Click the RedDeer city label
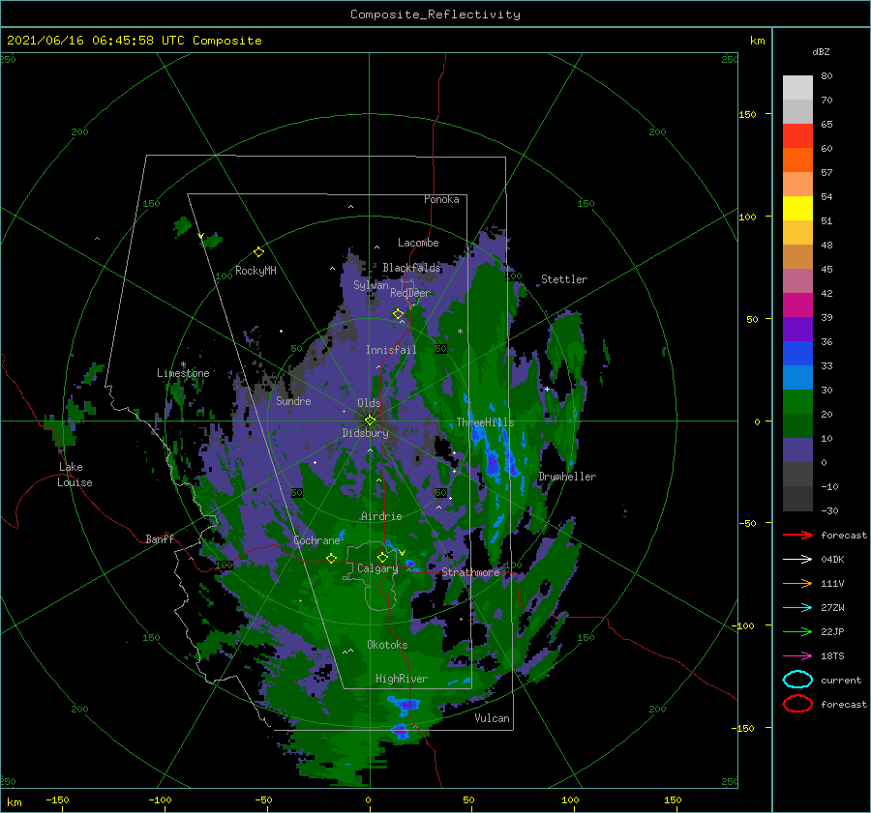Viewport: 871px width, 813px height. coord(410,293)
